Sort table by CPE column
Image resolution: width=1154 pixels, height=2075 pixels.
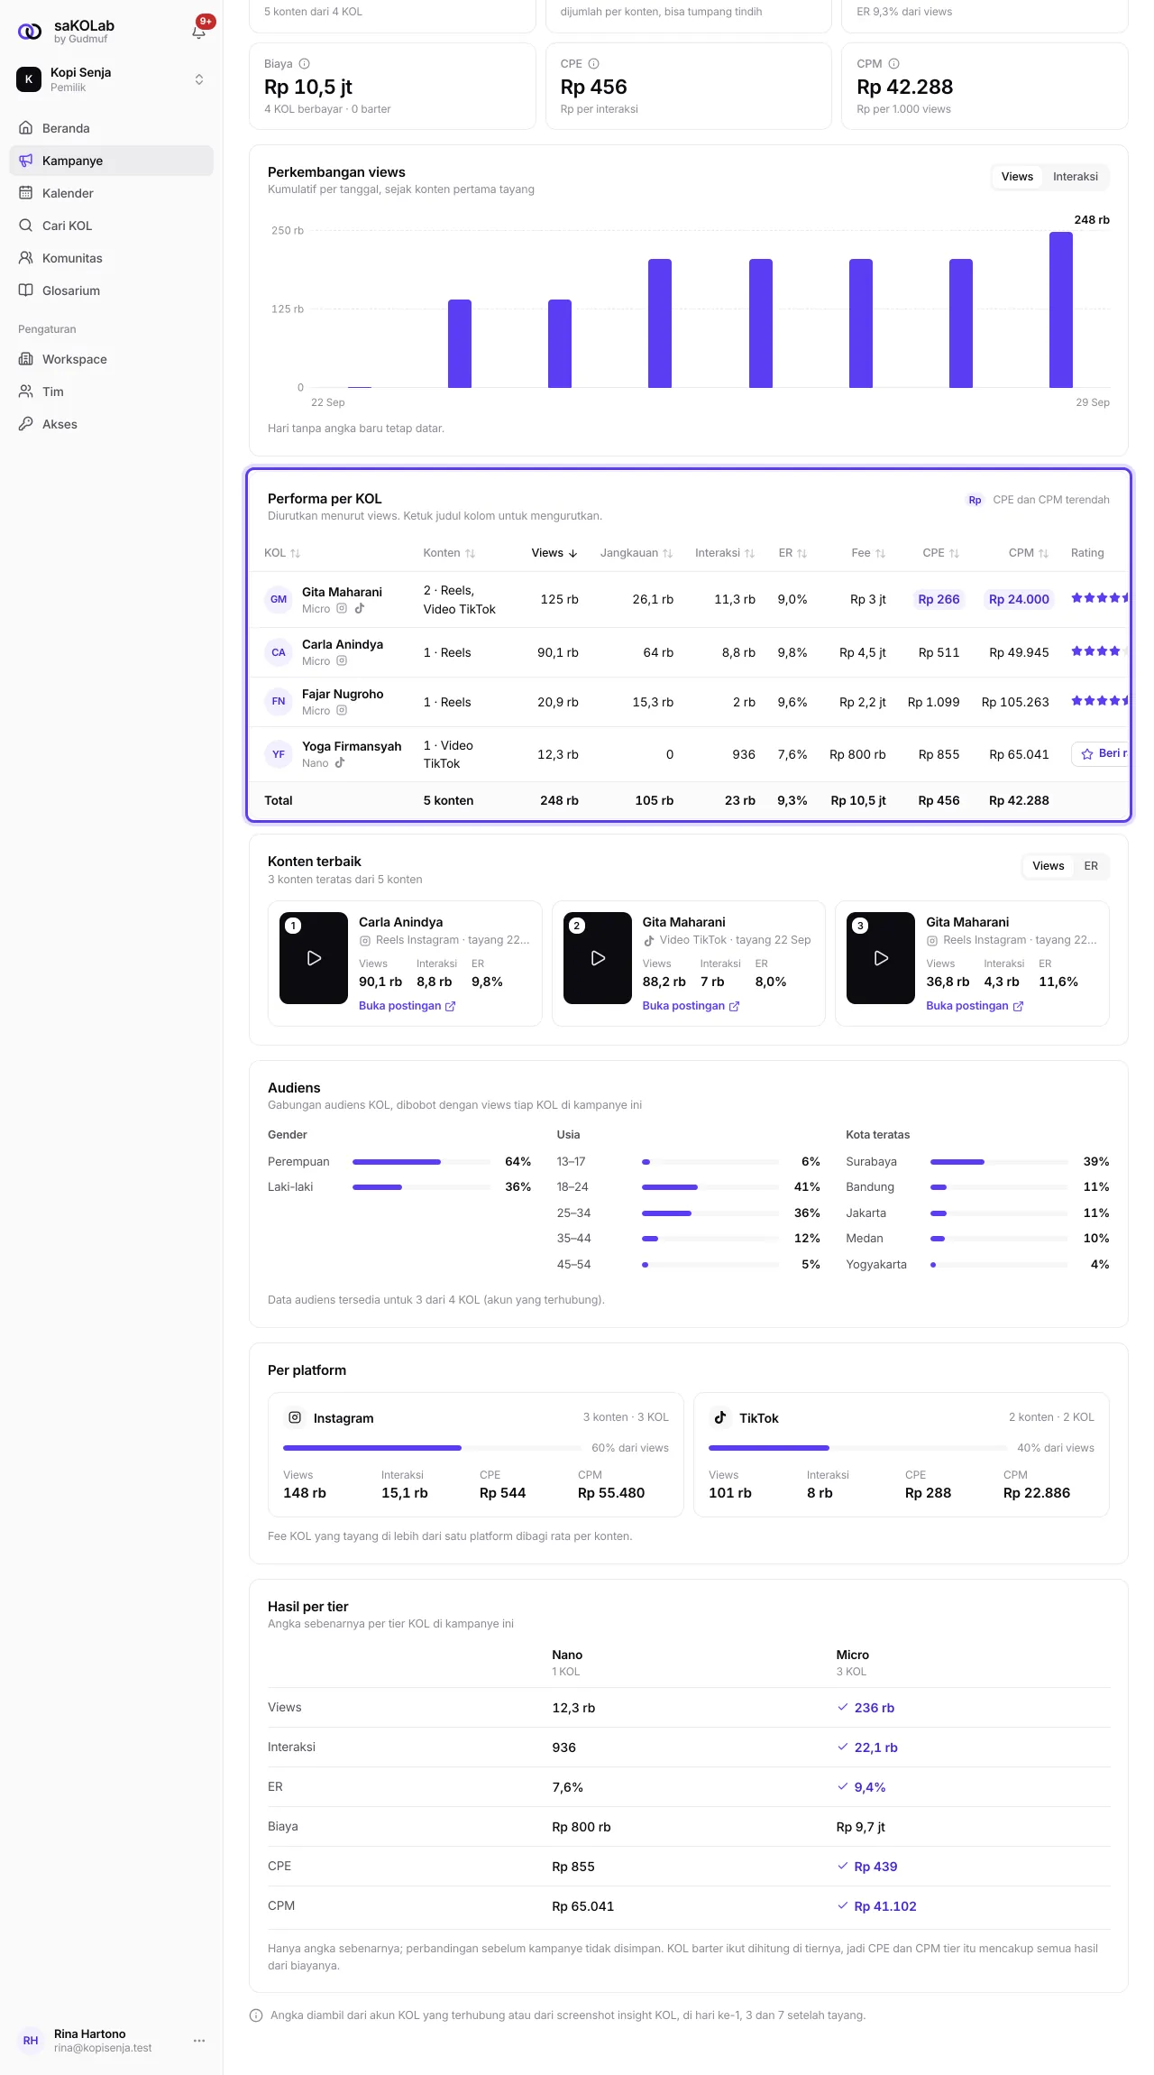(x=940, y=553)
